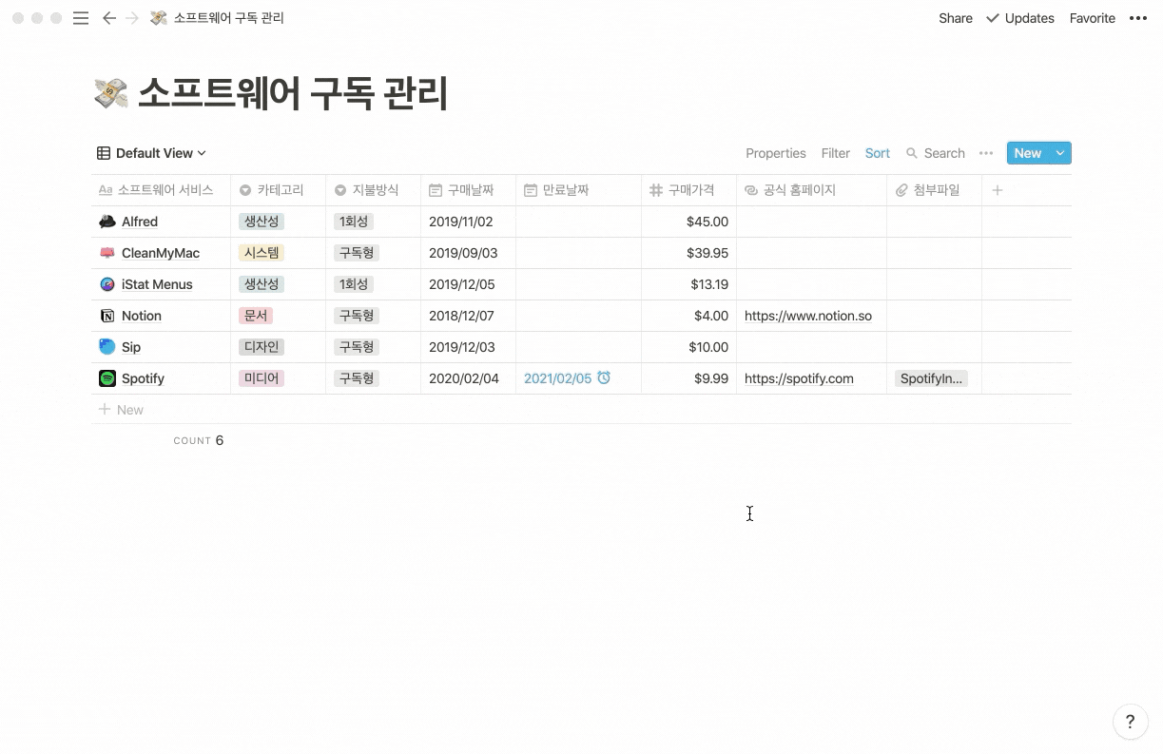The image size is (1163, 754).
Task: Click the Notion app icon
Action: click(x=107, y=316)
